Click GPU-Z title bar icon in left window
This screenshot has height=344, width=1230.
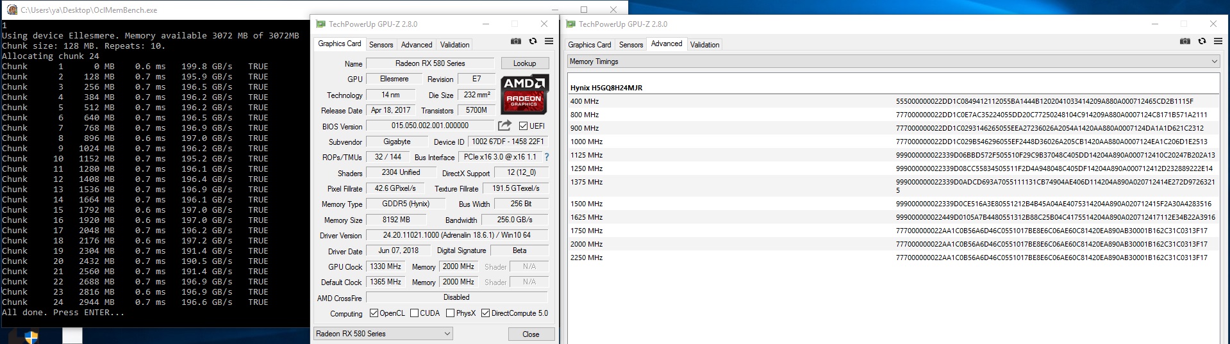[x=320, y=24]
